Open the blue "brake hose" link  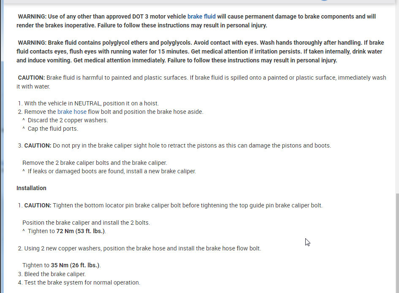click(x=72, y=112)
